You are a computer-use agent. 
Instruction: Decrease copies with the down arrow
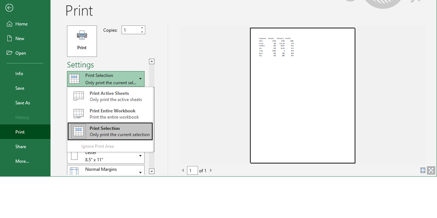coord(142,32)
